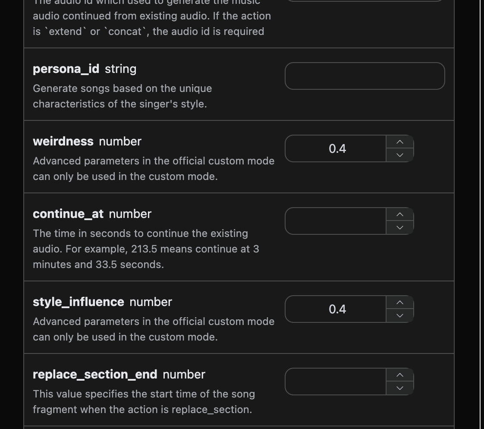Click the continue_at parameter label
Image resolution: width=484 pixels, height=429 pixels.
coord(68,214)
